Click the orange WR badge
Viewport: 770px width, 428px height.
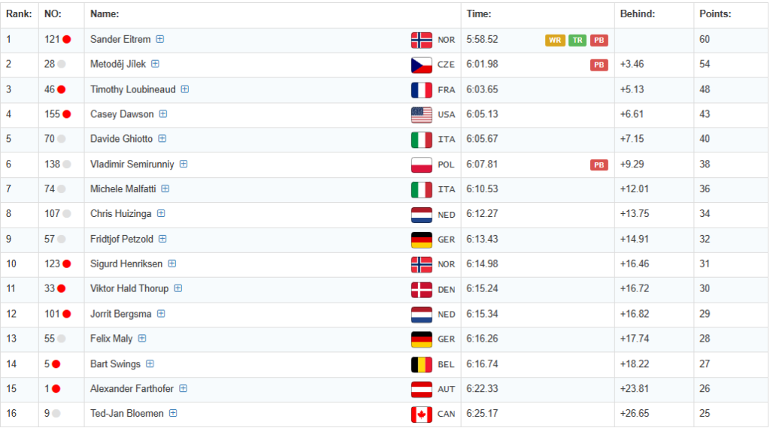click(x=555, y=40)
